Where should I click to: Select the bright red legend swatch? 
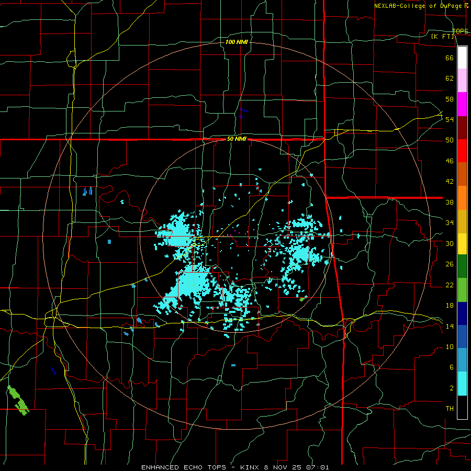[x=462, y=151]
